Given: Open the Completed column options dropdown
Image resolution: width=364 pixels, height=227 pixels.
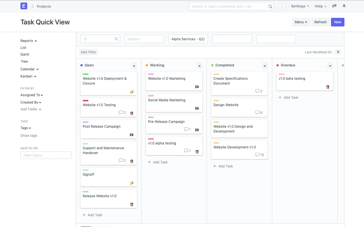Looking at the screenshot, I should (x=265, y=66).
